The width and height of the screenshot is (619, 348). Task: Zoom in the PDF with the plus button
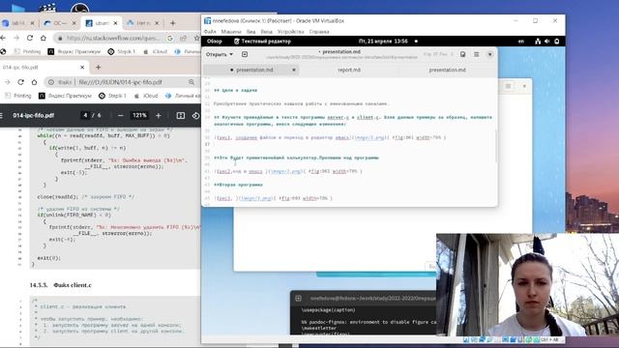point(159,116)
